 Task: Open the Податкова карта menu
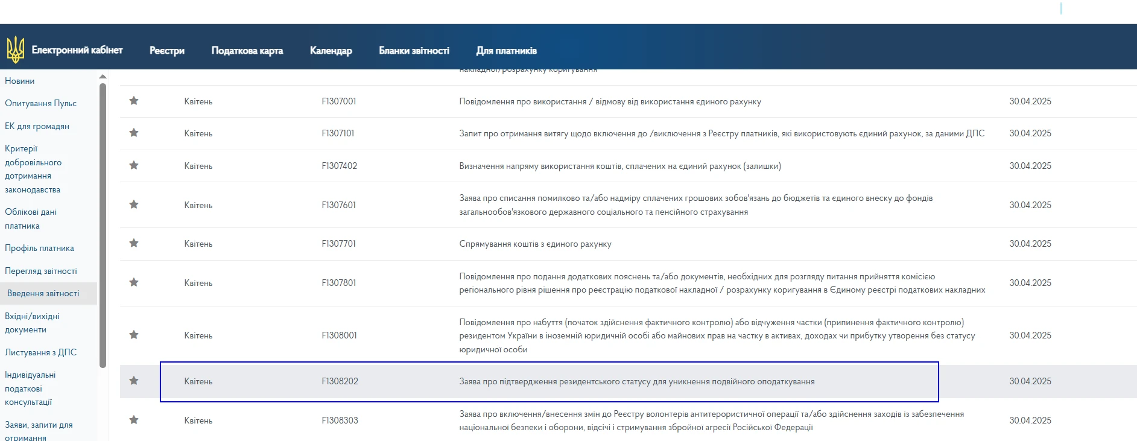pyautogui.click(x=247, y=51)
